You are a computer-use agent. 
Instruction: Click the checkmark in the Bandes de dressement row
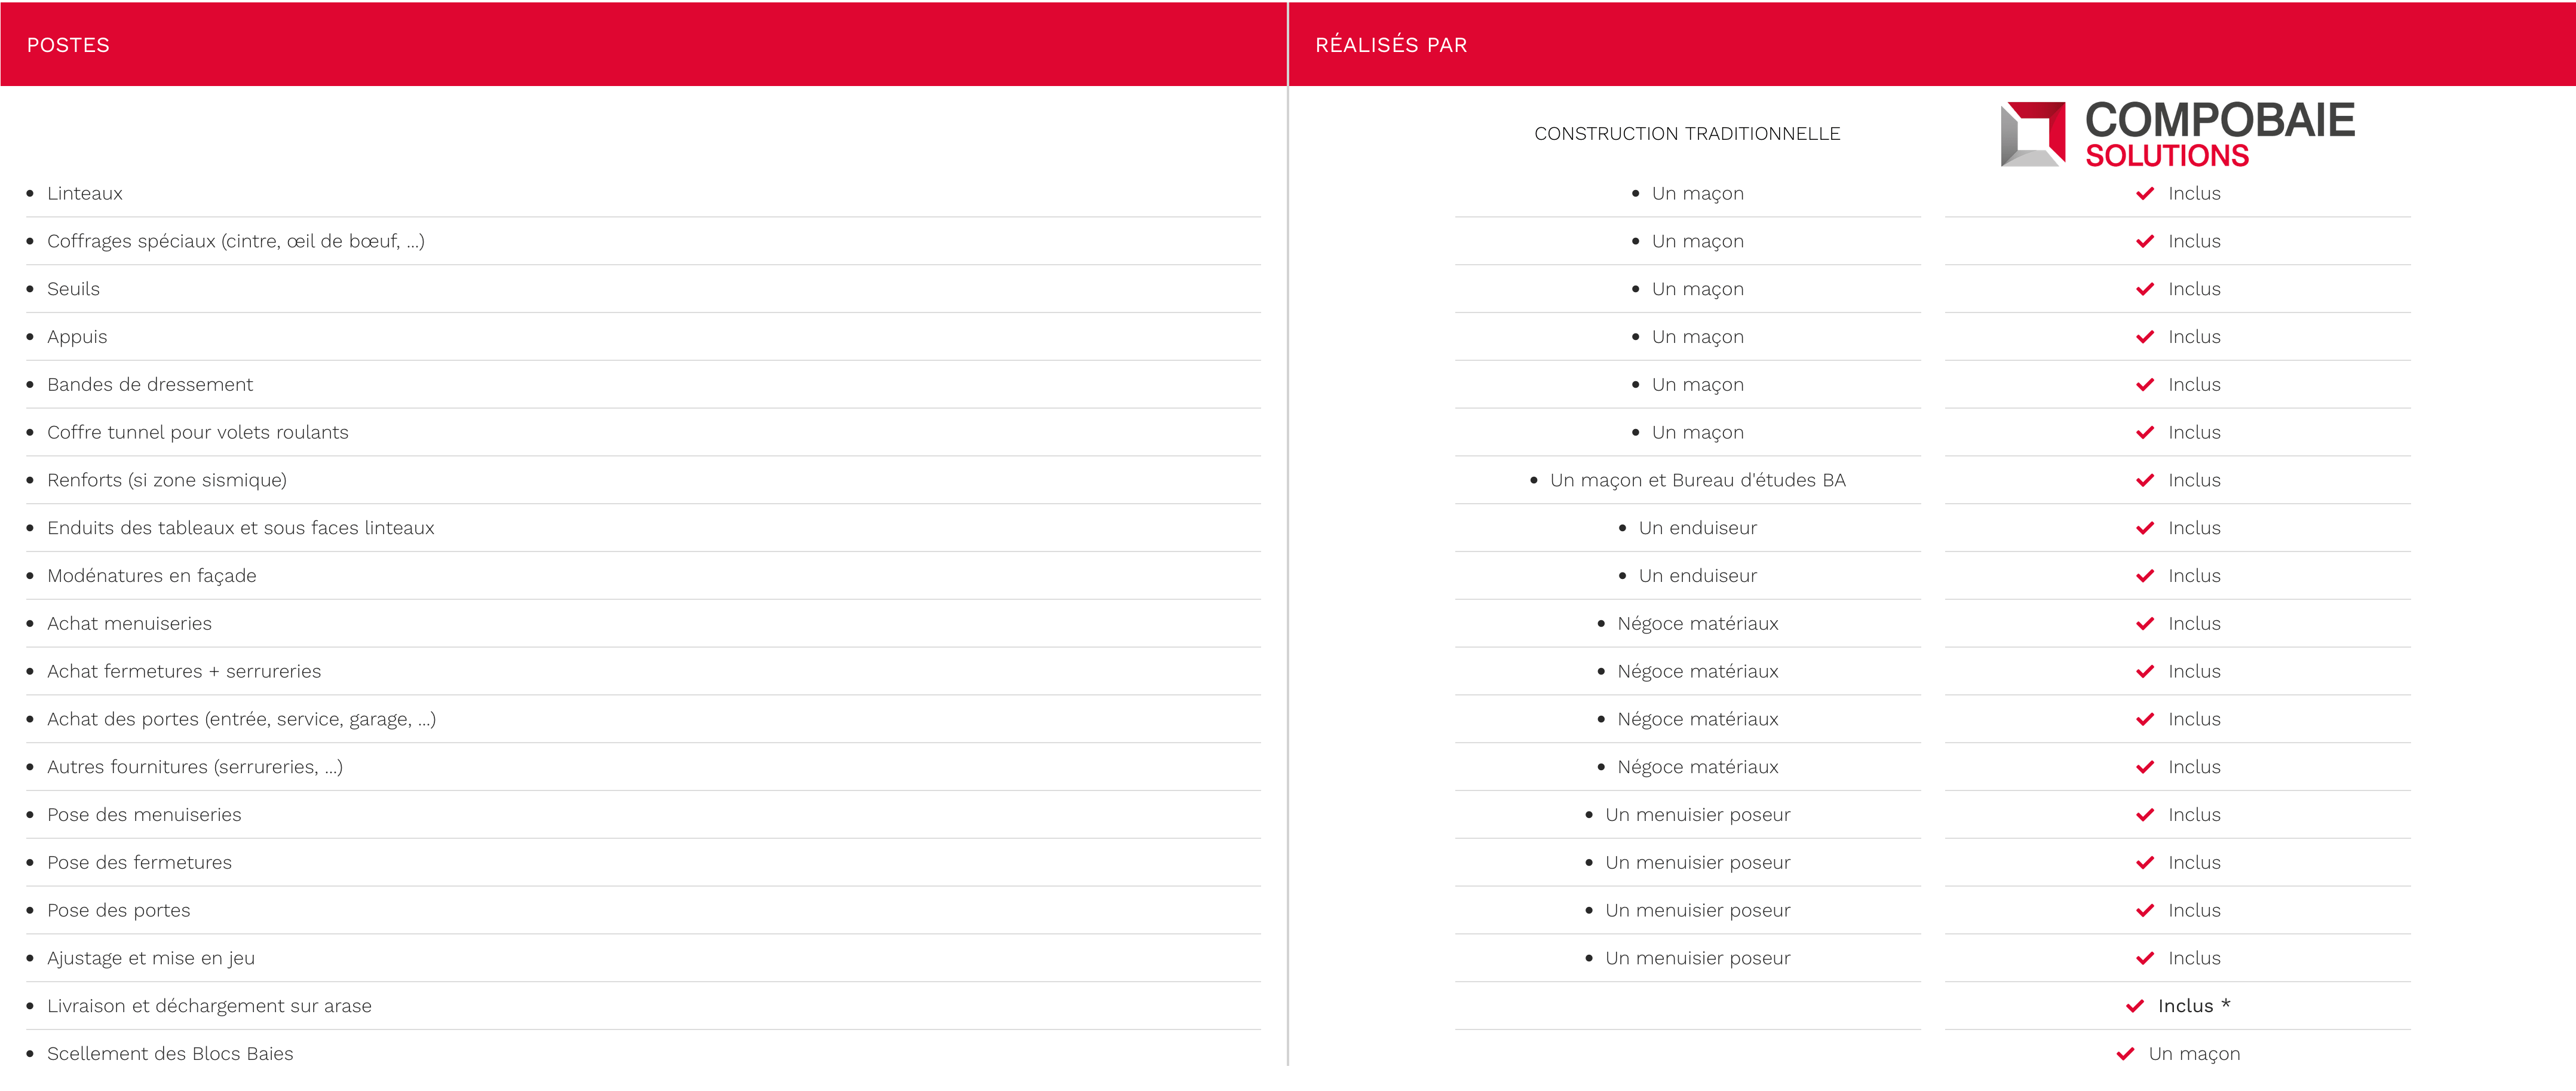click(x=2145, y=385)
